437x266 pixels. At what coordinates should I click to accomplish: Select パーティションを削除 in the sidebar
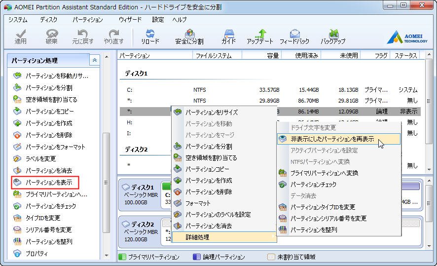[42, 135]
